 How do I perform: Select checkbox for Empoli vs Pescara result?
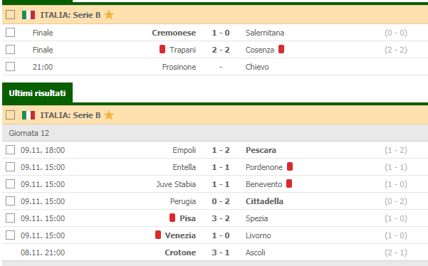11,149
